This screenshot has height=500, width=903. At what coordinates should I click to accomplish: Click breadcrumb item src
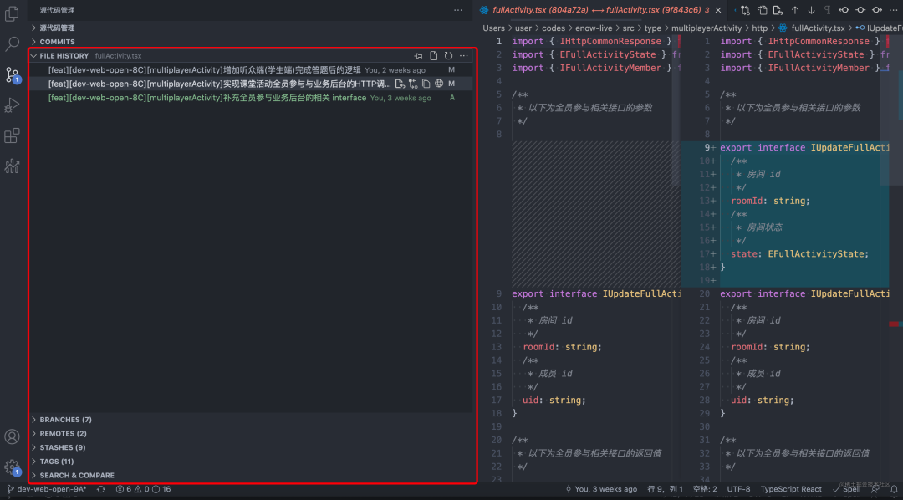coord(628,28)
